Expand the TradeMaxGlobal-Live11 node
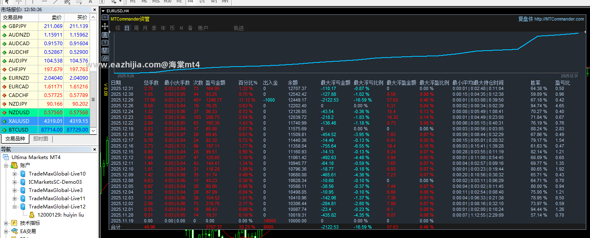The image size is (590, 238). pos(15,198)
